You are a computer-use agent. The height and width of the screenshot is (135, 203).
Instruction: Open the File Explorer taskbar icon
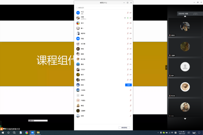[x=38, y=132]
